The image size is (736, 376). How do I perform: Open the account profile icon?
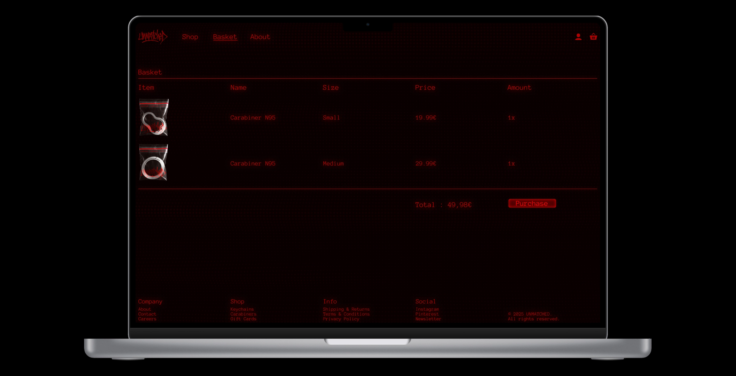pos(578,37)
